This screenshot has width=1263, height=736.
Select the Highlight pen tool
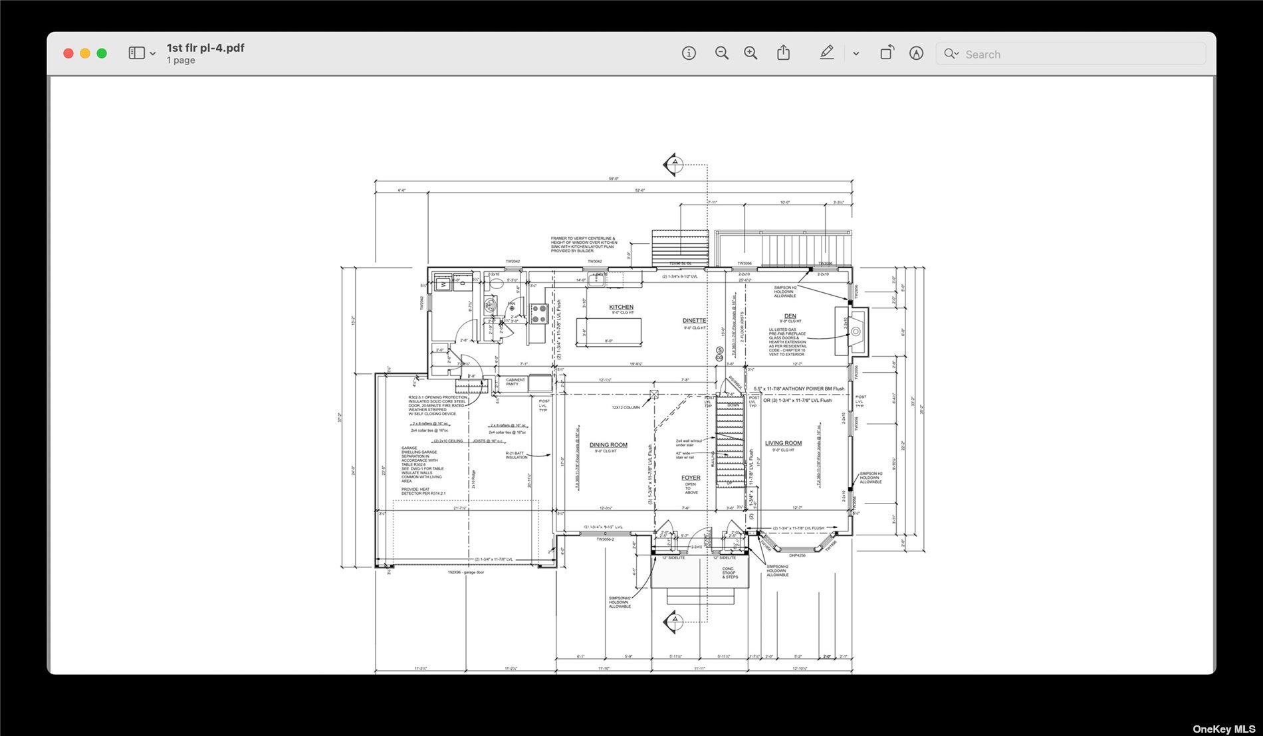[826, 52]
